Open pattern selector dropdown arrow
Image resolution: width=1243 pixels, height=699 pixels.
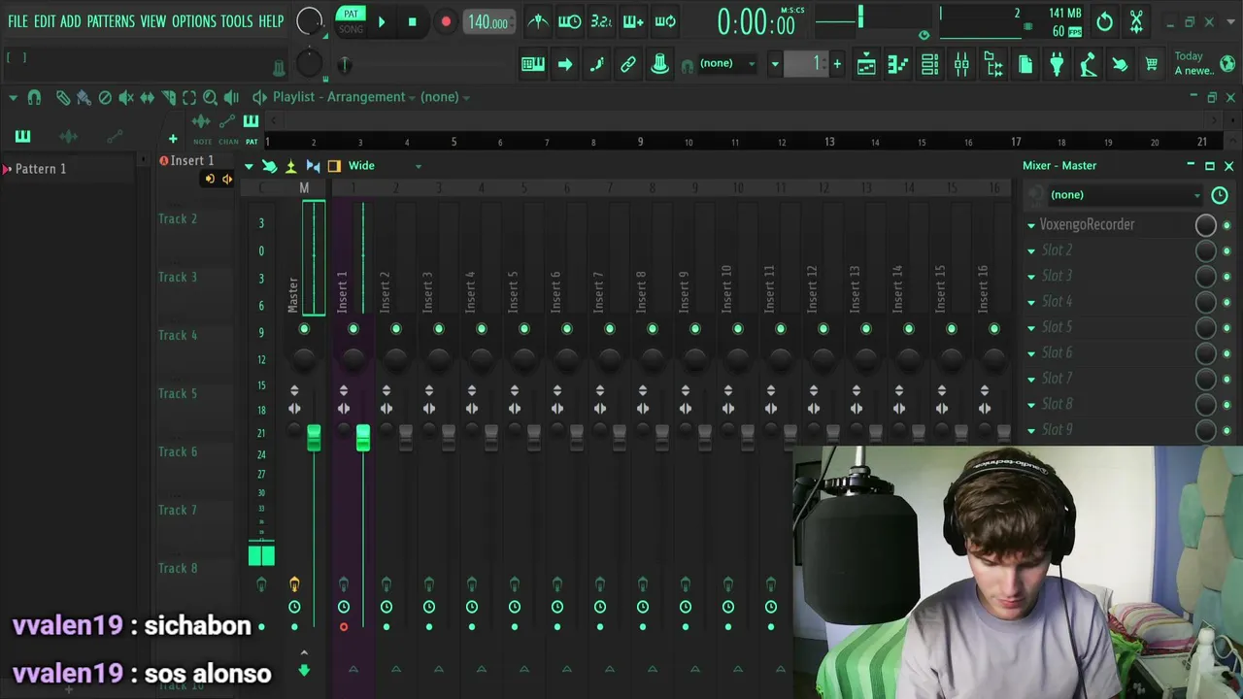click(775, 64)
